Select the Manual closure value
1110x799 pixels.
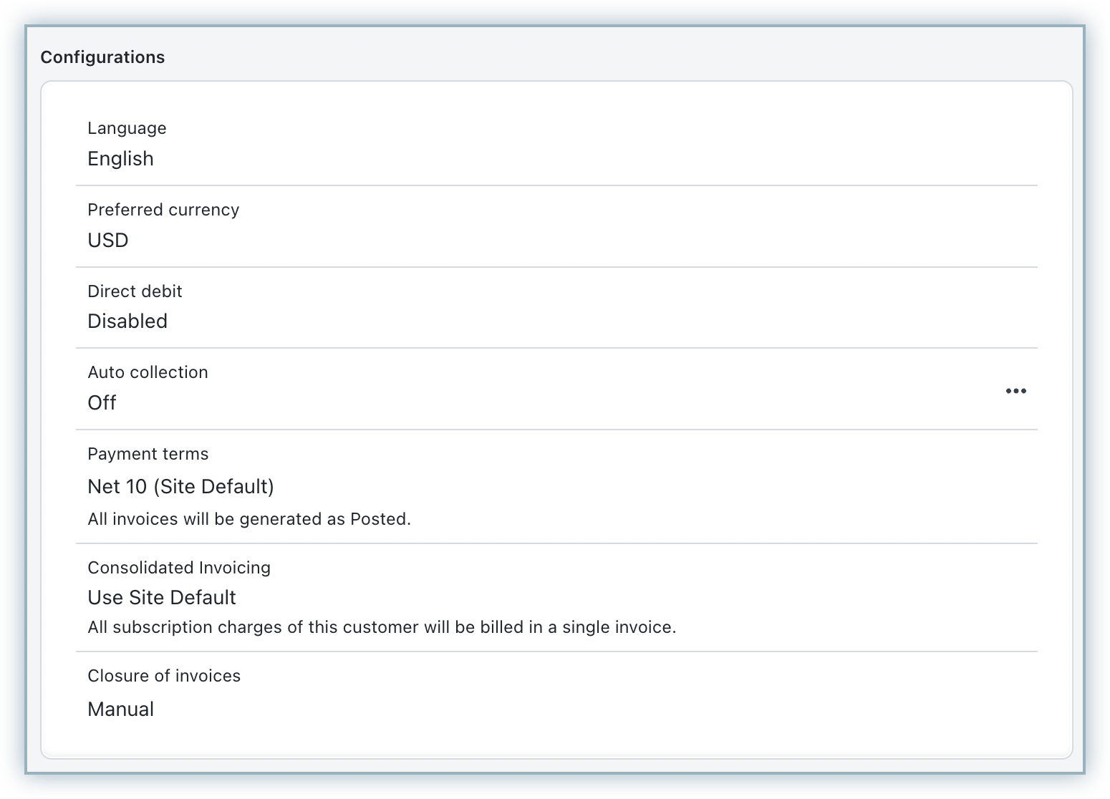(121, 709)
